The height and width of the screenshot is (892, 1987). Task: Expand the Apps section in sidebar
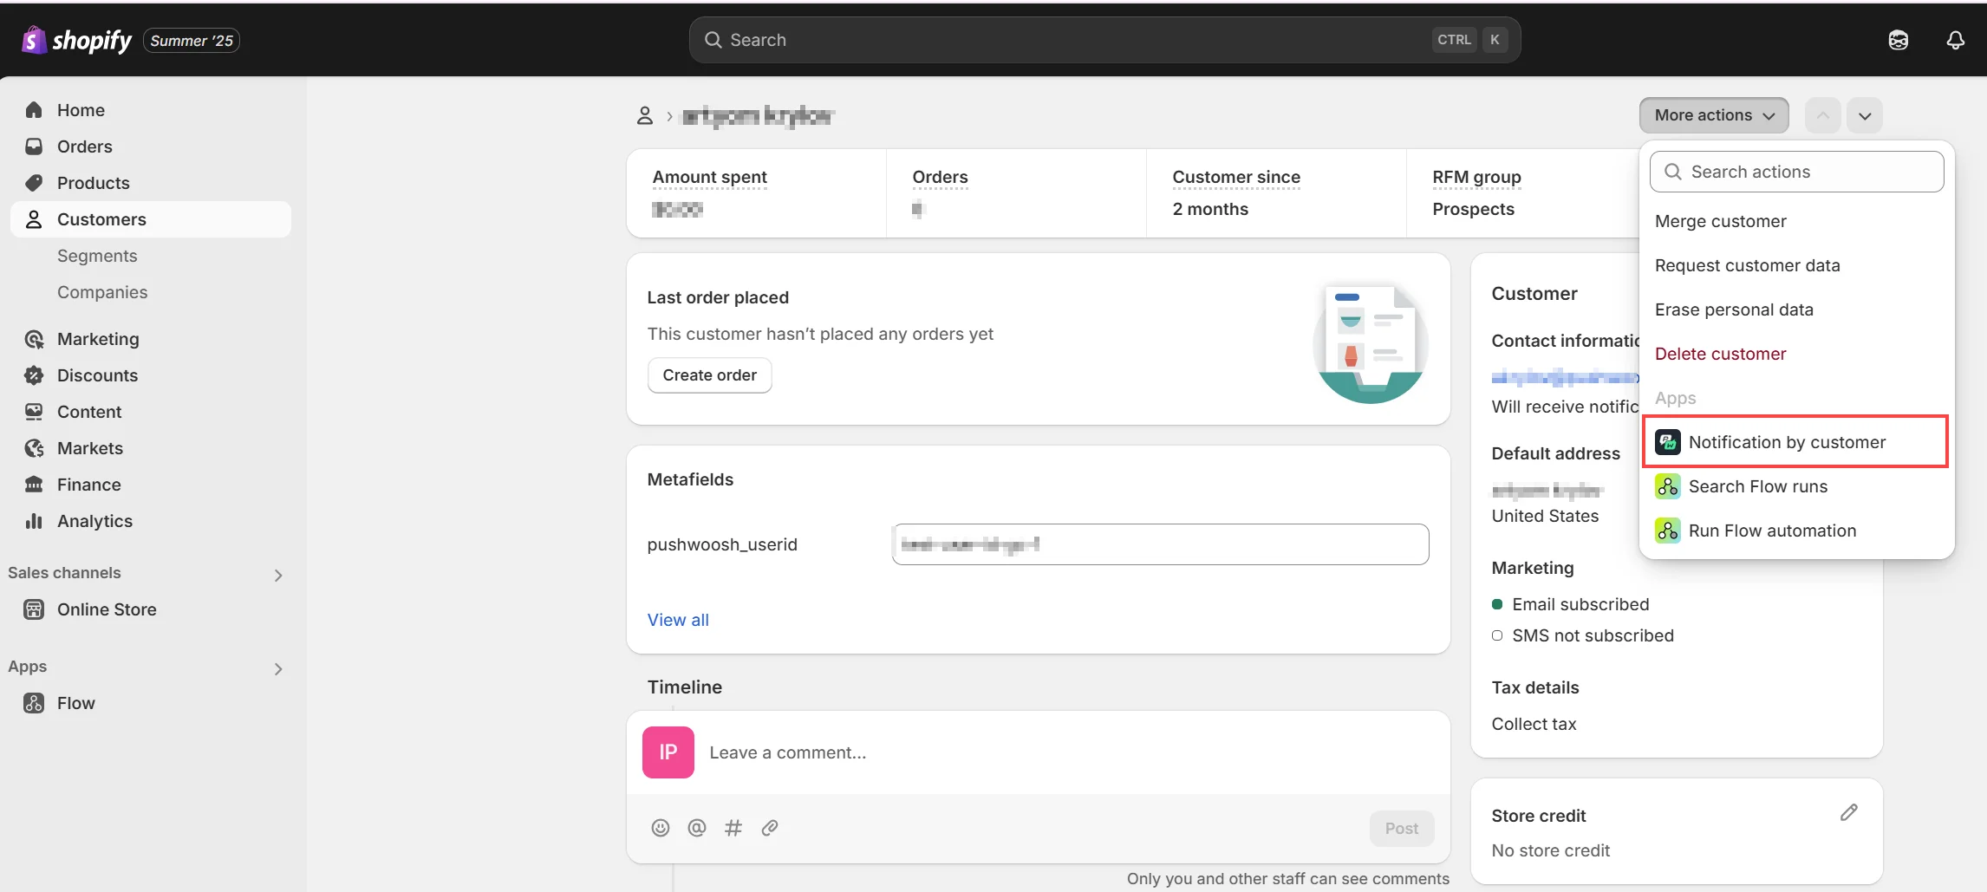[278, 668]
